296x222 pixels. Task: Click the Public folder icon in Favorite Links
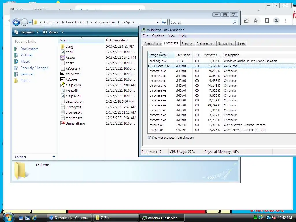pos(16,81)
